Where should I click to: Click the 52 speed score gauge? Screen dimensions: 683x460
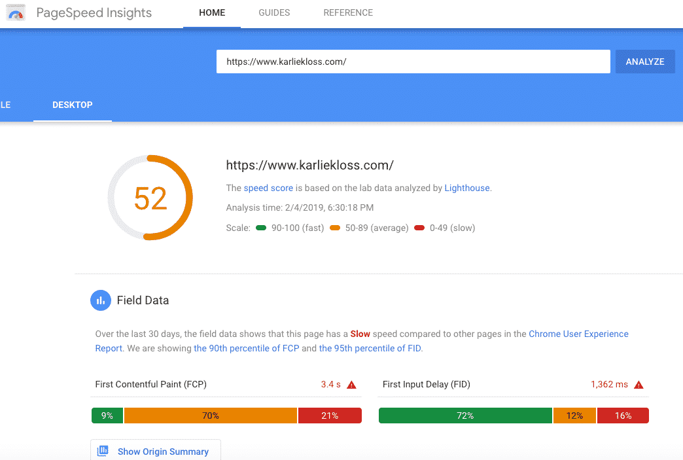pos(150,198)
